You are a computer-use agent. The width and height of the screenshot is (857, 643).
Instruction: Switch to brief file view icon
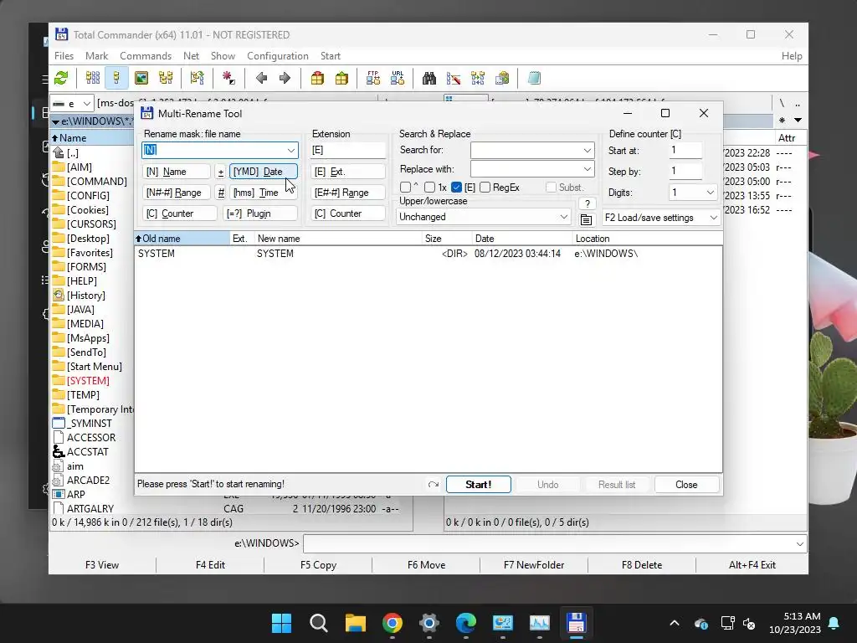click(93, 78)
